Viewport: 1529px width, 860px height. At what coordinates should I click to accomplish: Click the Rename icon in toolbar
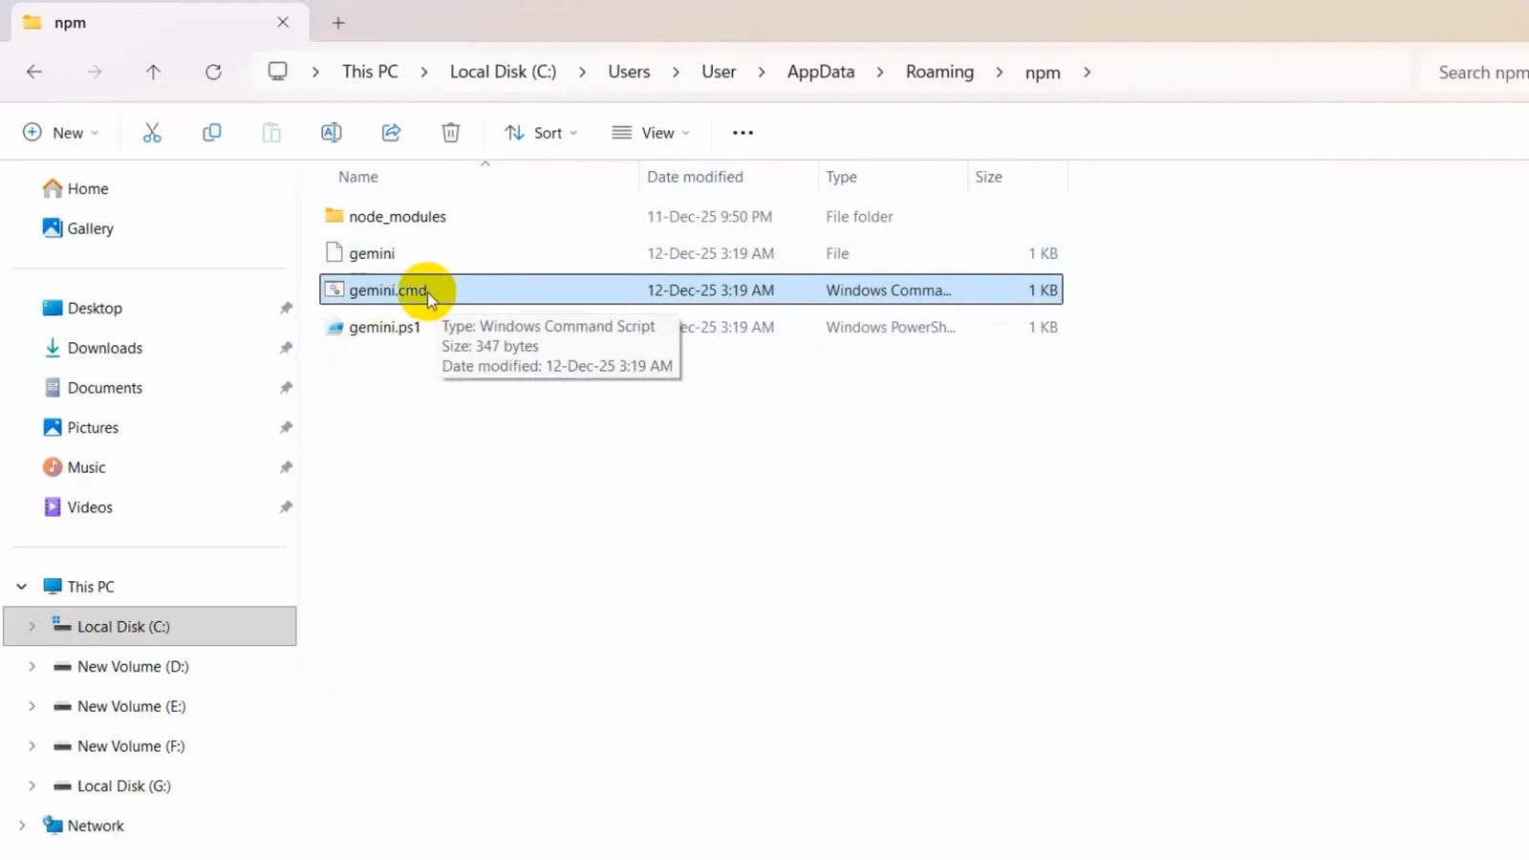(x=332, y=133)
